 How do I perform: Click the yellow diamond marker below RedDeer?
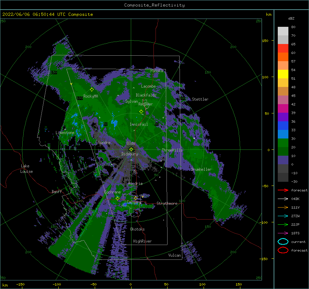point(141,112)
